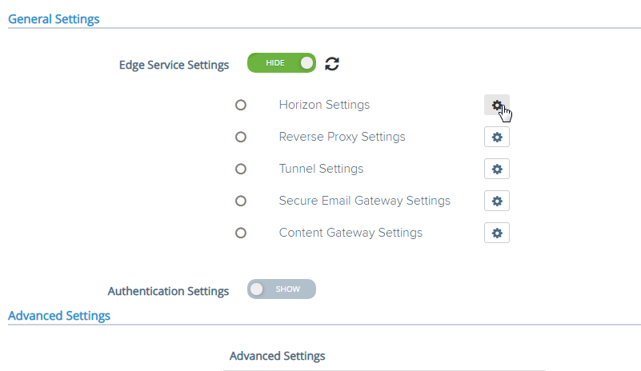Toggle Edge Service Settings HIDE switch
The width and height of the screenshot is (641, 371).
[x=282, y=63]
